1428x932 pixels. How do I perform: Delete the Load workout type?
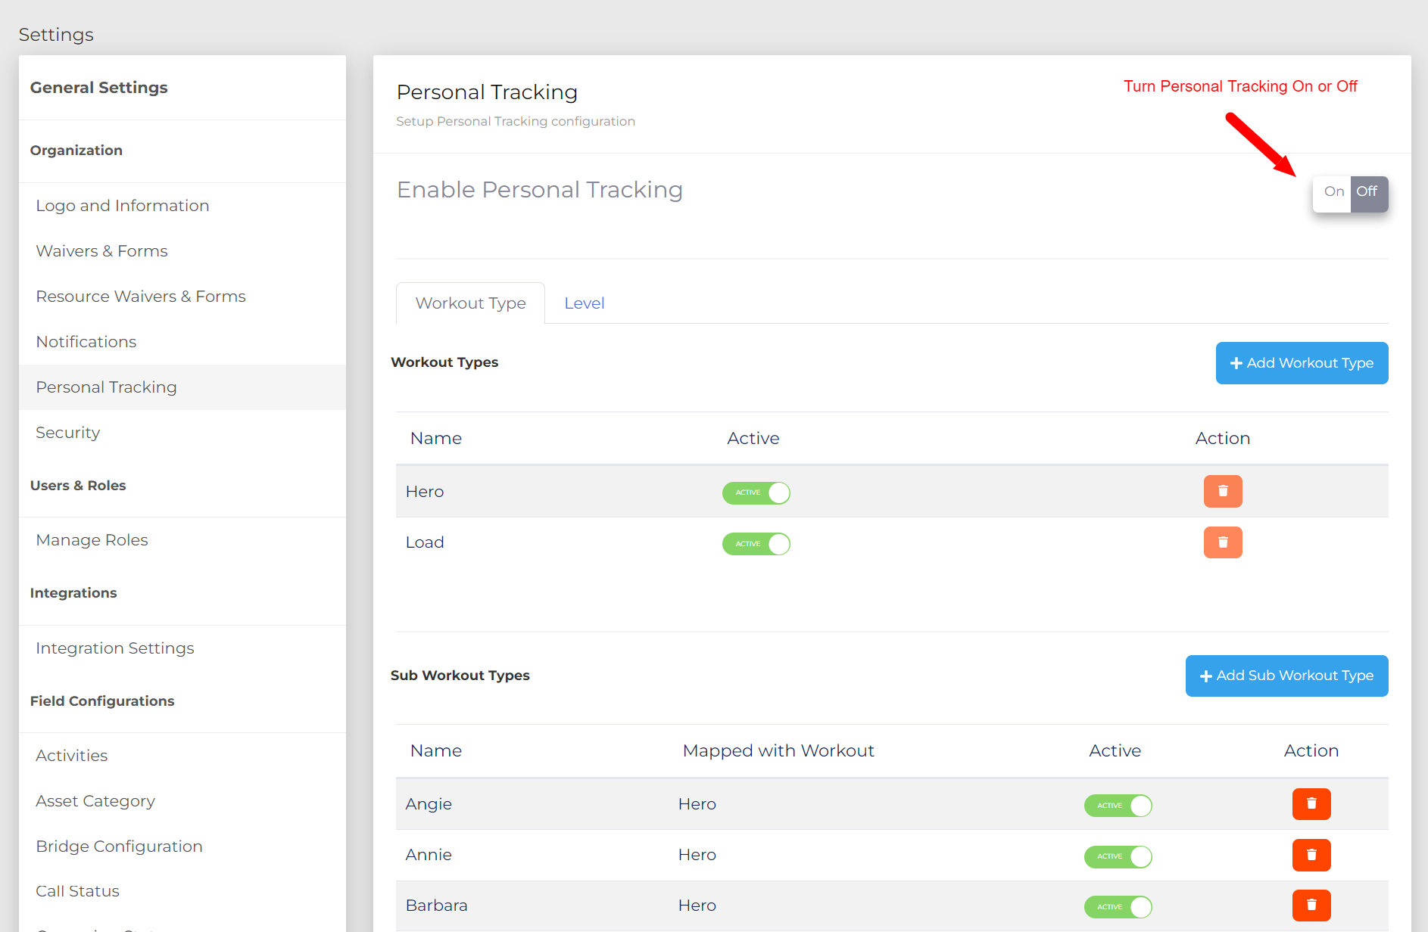pyautogui.click(x=1222, y=542)
